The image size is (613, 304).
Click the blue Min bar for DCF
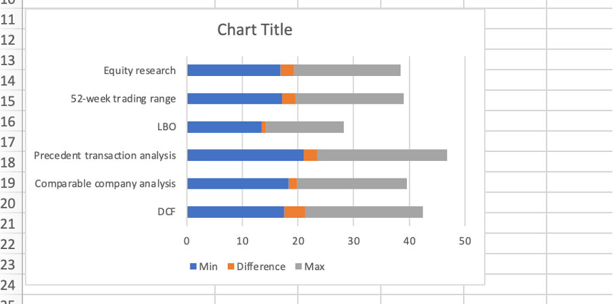pos(235,212)
